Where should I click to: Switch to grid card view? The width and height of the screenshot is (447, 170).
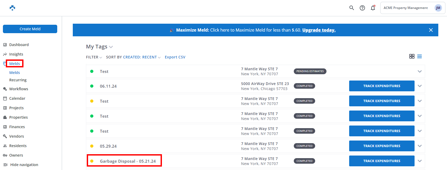(x=412, y=56)
